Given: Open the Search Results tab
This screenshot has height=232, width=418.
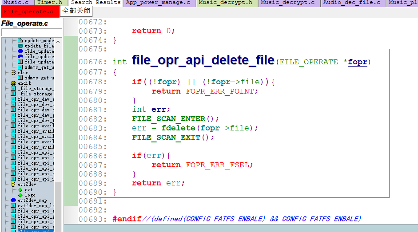Looking at the screenshot, I should pos(96,3).
